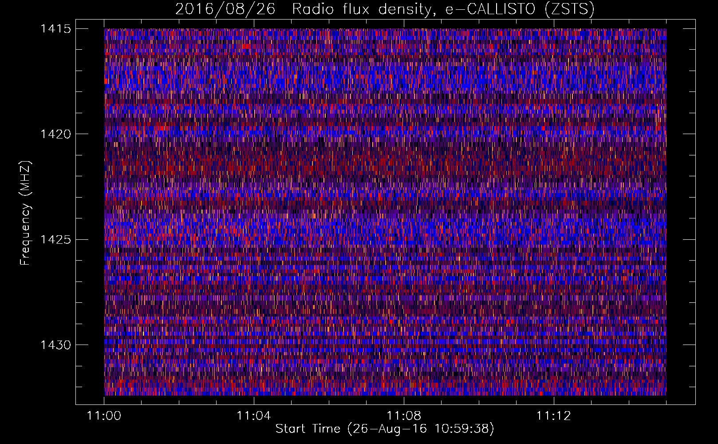Click the 1415 frequency tick label
Screen dimensions: 718x444
pyautogui.click(x=55, y=29)
